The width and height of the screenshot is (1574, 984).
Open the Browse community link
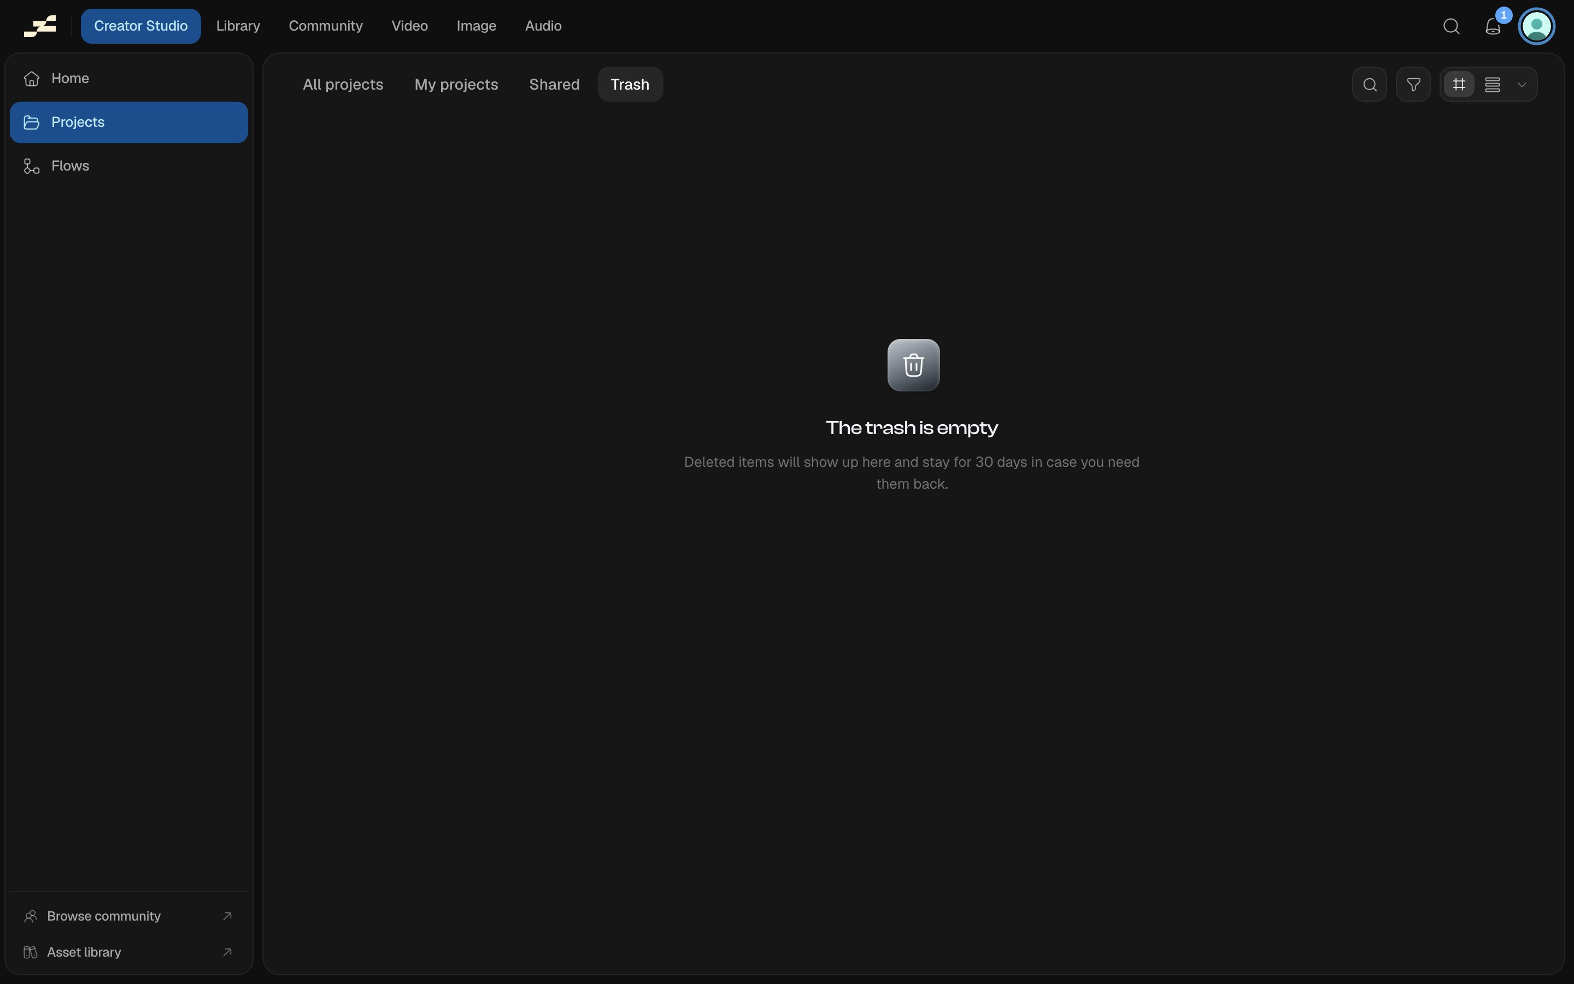129,916
